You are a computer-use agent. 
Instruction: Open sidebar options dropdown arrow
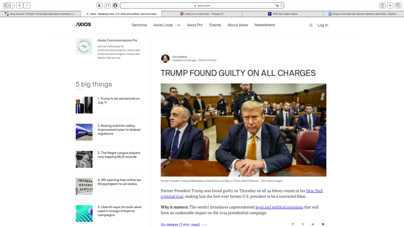click(x=13, y=6)
